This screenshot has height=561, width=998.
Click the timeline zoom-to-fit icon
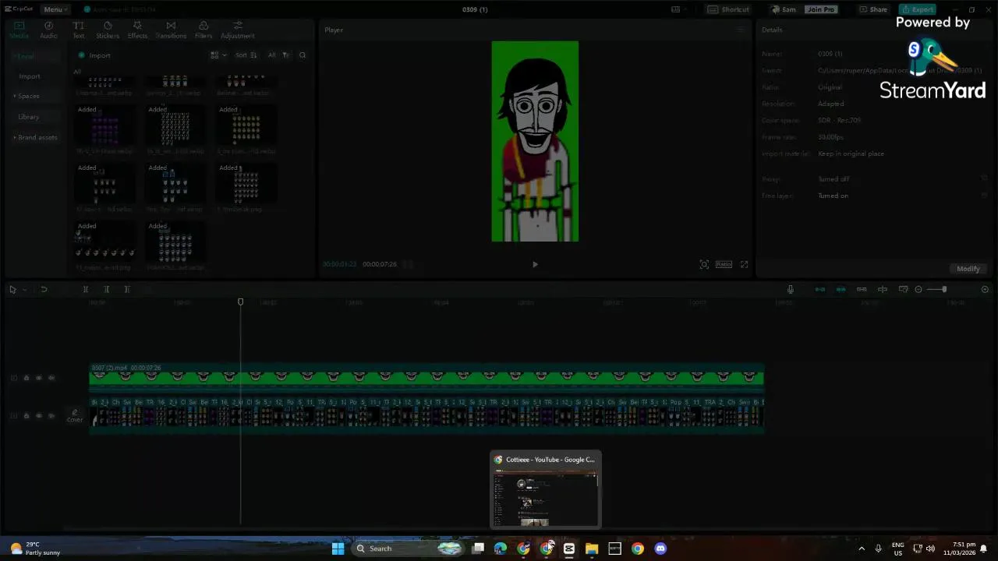pos(985,289)
